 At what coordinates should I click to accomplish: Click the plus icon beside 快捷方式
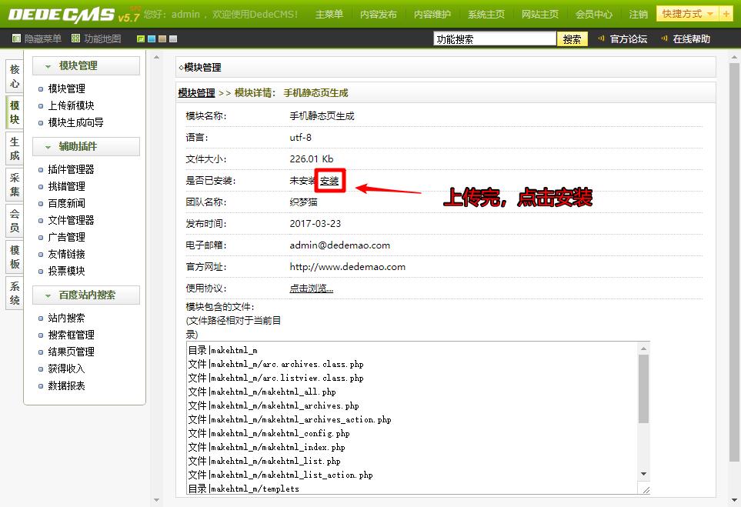coord(726,14)
